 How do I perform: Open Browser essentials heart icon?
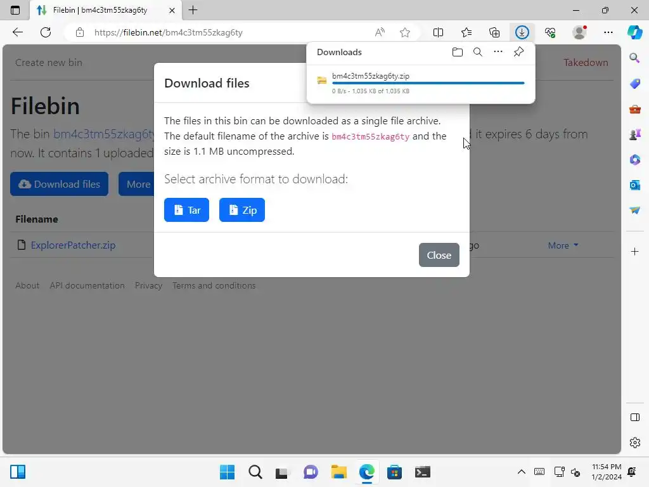pyautogui.click(x=550, y=32)
